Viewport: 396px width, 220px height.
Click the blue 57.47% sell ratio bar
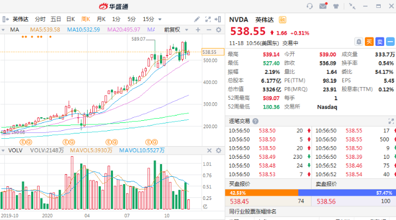tap(347, 193)
